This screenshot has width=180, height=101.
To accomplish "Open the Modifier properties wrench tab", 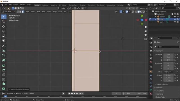I will (x=151, y=75).
